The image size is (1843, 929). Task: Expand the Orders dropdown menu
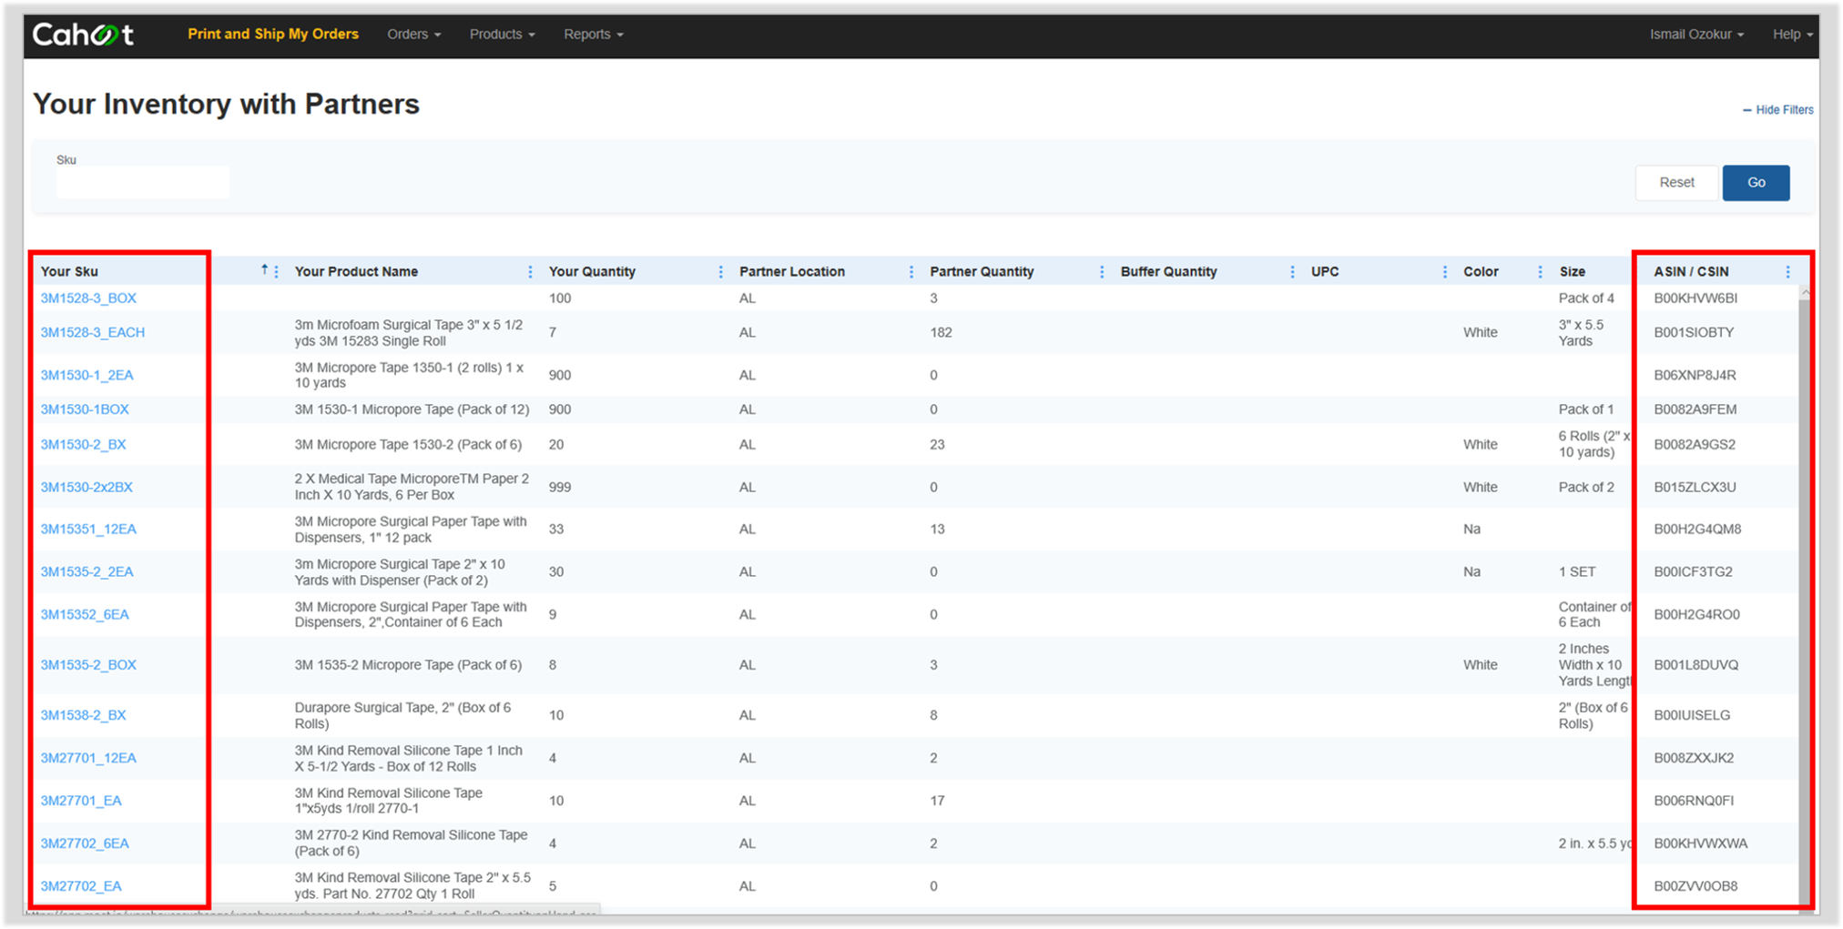tap(413, 34)
